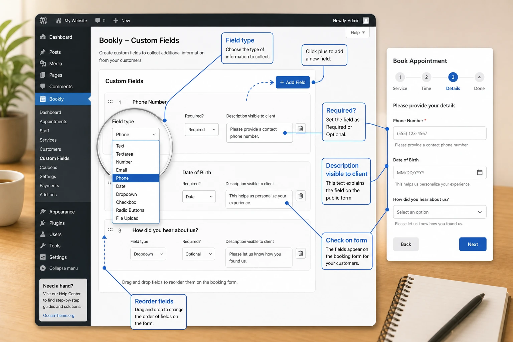Open Required dropdown for Phone Number field

click(x=202, y=130)
